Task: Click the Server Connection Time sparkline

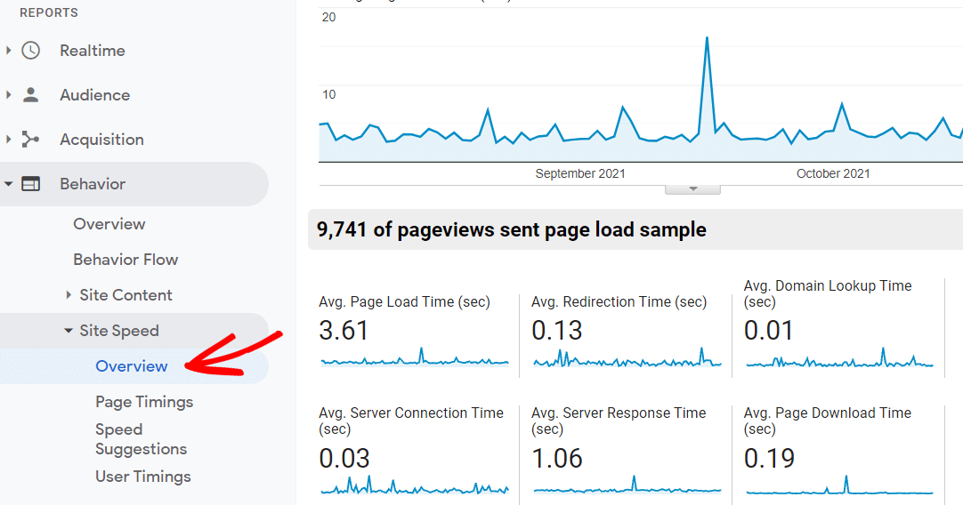Action: tap(415, 485)
